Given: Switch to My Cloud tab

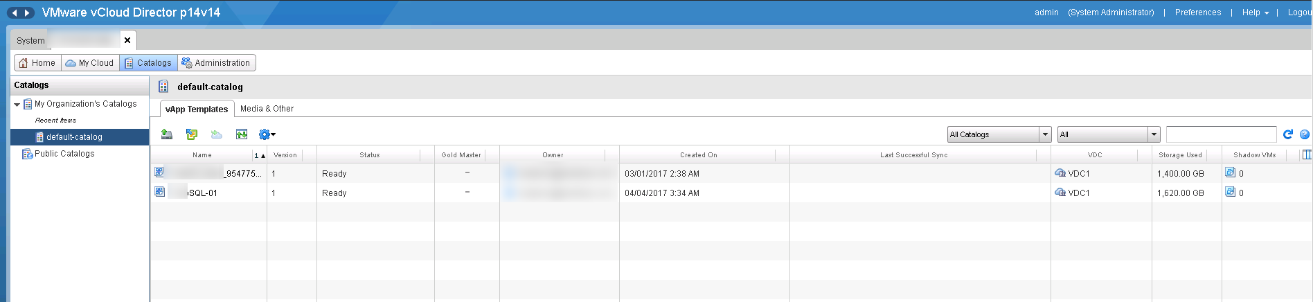Looking at the screenshot, I should pyautogui.click(x=90, y=63).
